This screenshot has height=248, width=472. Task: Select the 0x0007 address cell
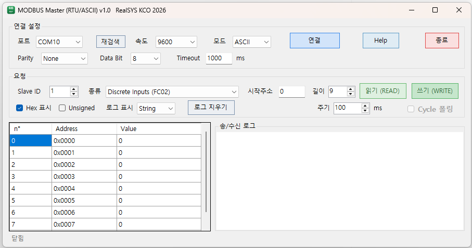[84, 224]
